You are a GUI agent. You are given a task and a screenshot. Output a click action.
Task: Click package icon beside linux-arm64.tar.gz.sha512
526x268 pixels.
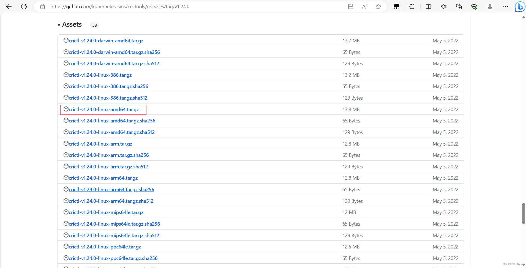click(66, 201)
